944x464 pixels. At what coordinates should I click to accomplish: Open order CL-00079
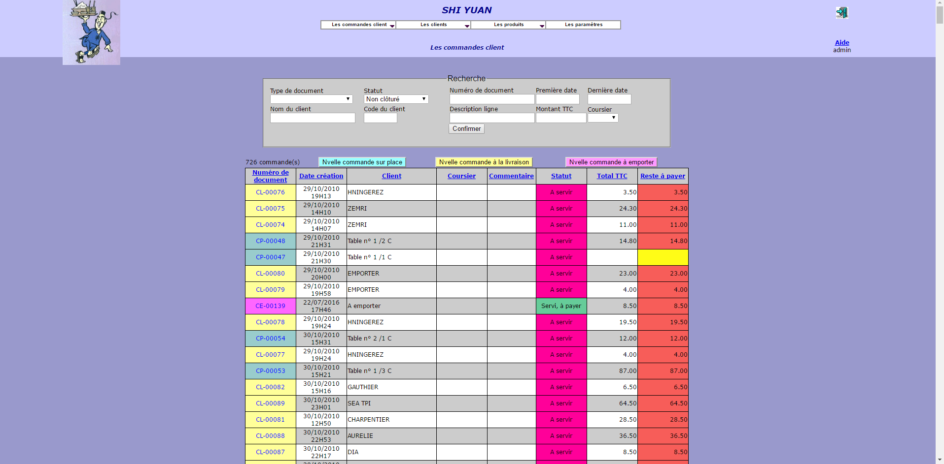click(270, 290)
